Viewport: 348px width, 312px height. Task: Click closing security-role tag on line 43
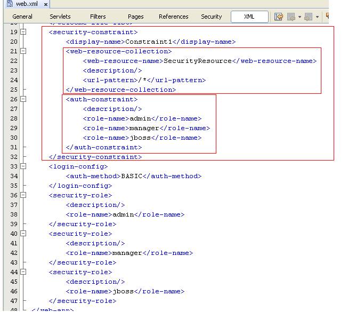pyautogui.click(x=83, y=262)
